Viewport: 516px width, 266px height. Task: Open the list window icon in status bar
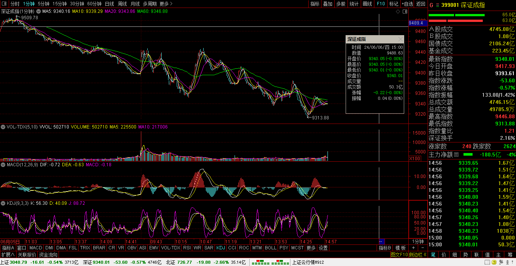[x=487, y=262]
